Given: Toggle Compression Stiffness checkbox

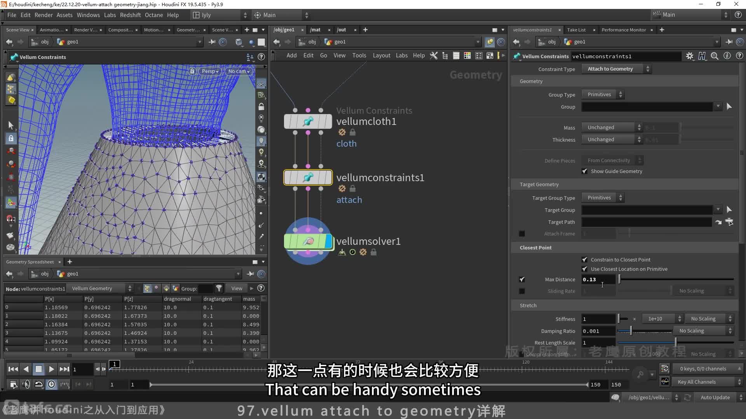Looking at the screenshot, I should [x=522, y=354].
